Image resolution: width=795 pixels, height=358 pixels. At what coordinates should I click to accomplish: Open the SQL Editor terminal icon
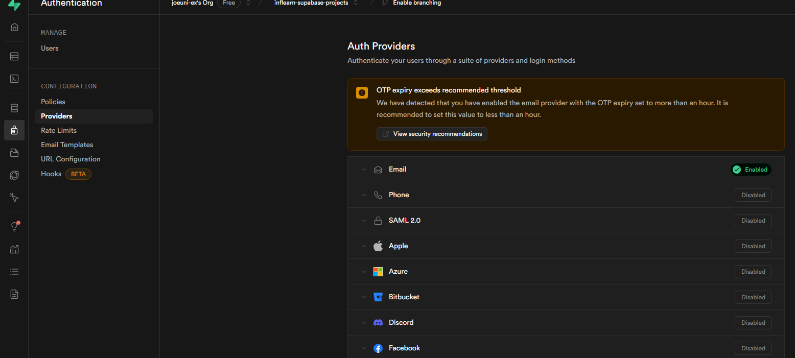(x=14, y=79)
